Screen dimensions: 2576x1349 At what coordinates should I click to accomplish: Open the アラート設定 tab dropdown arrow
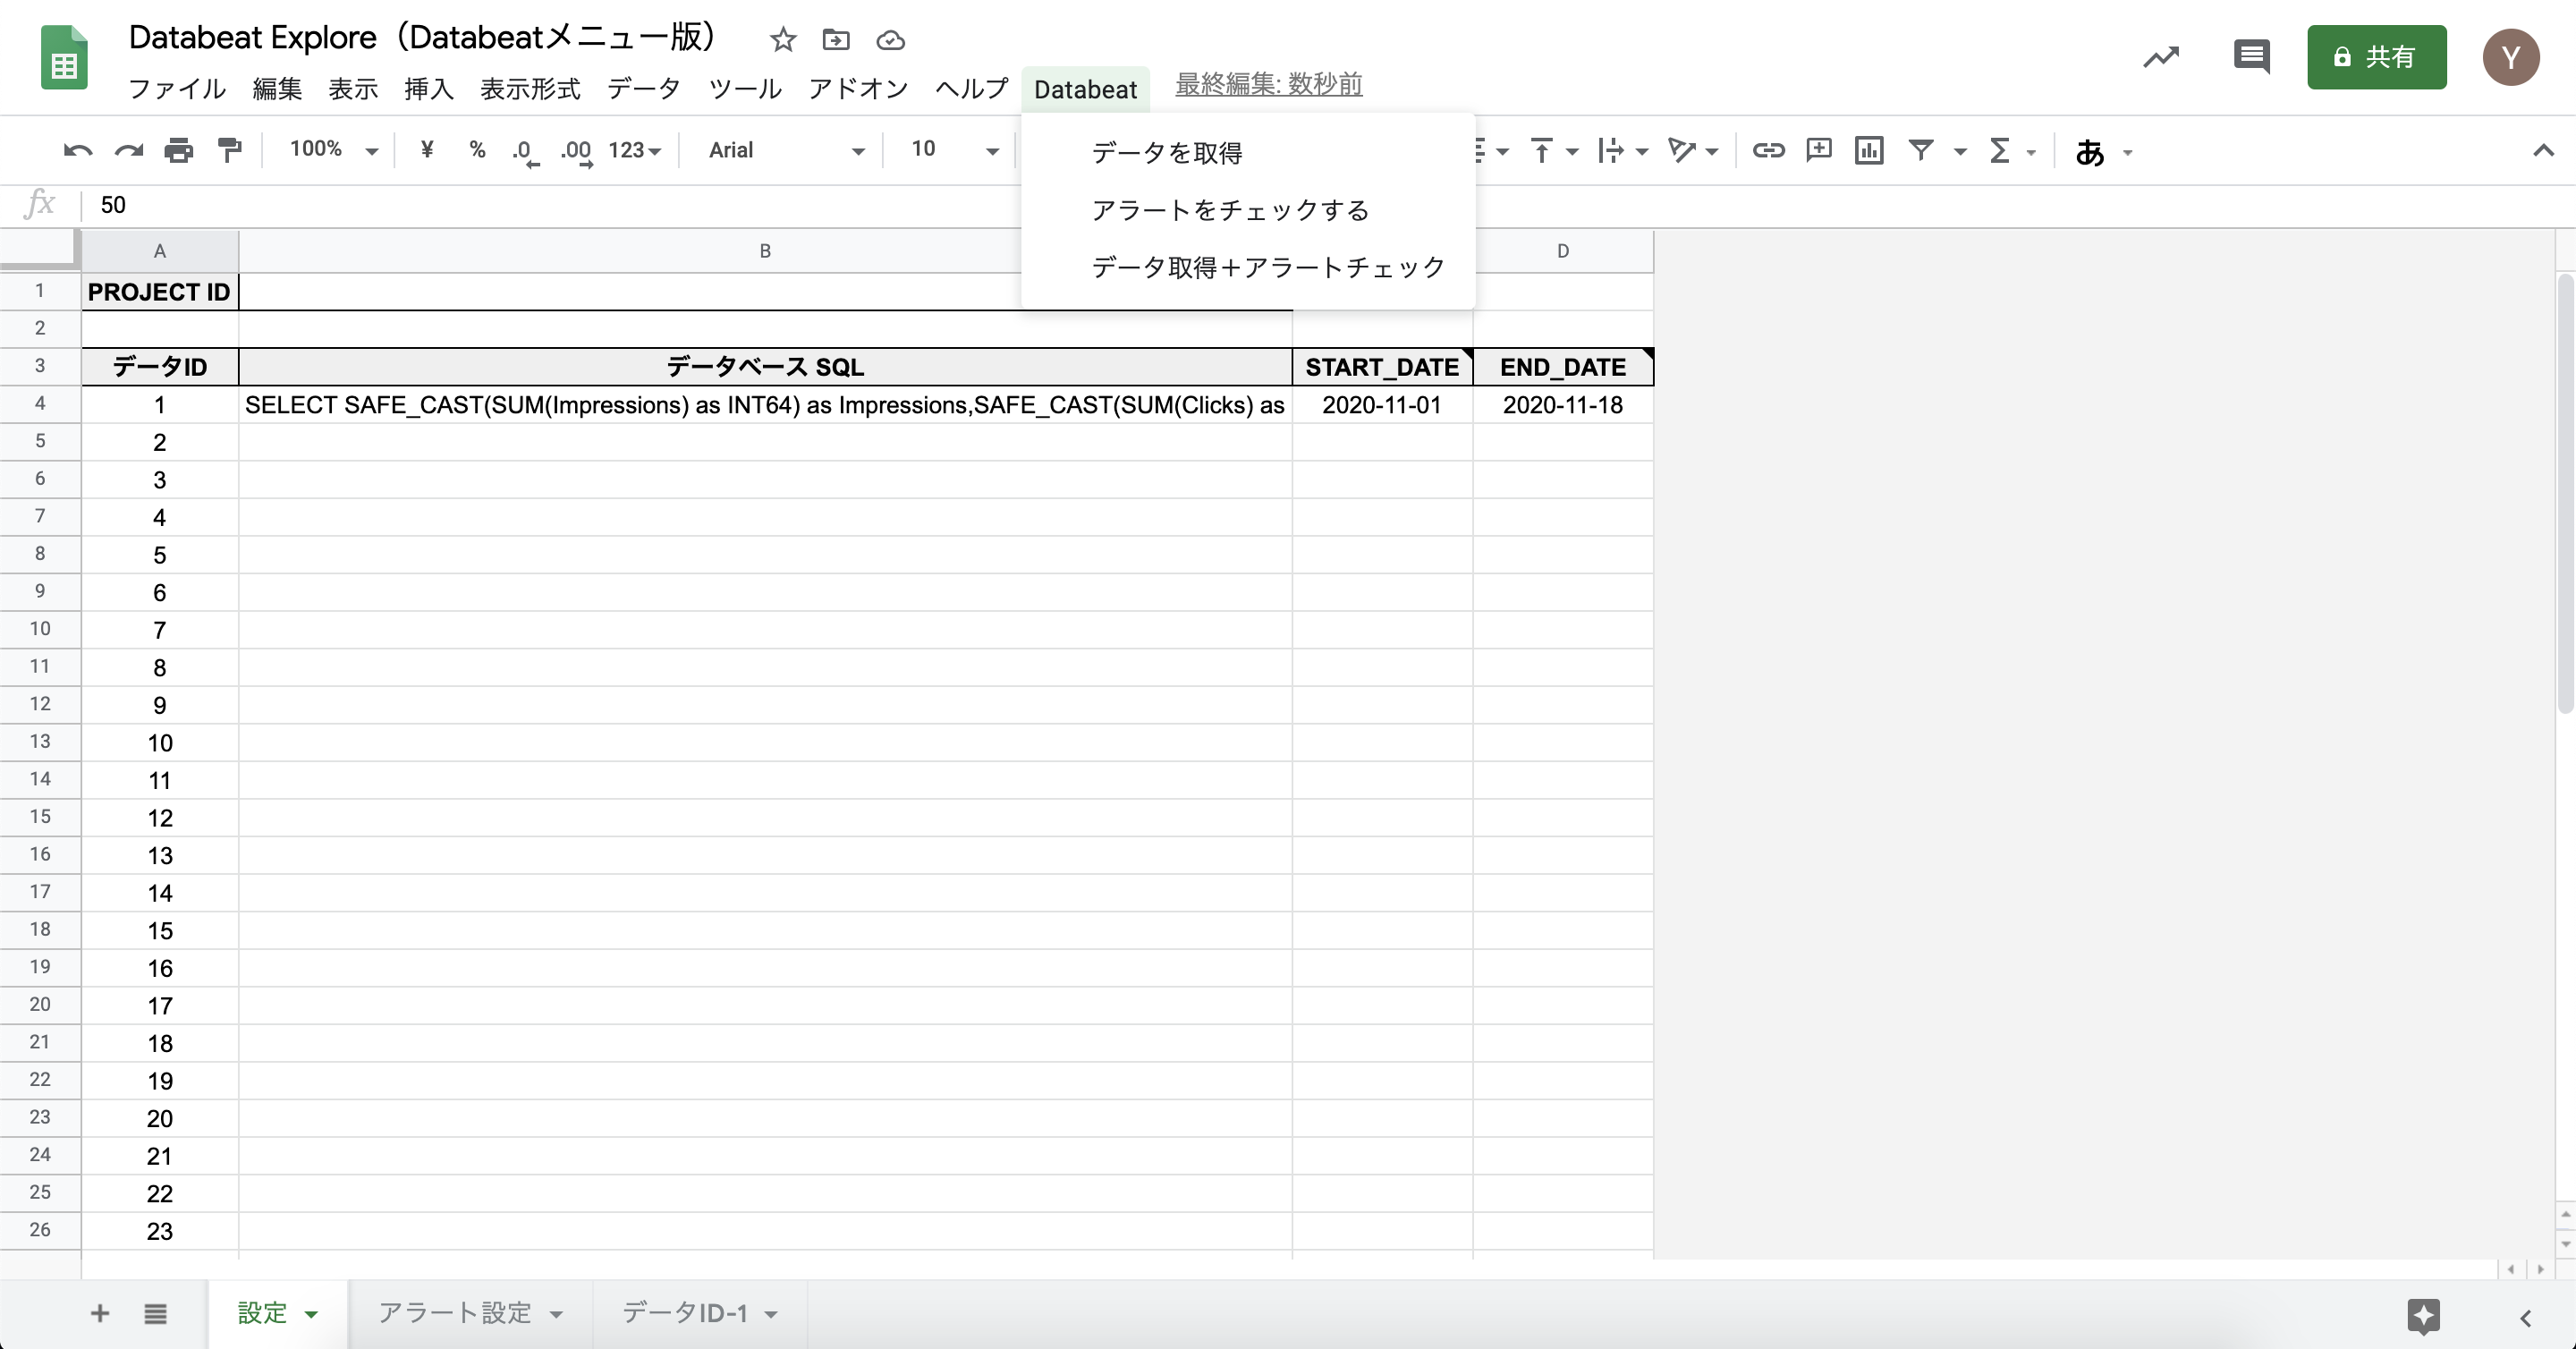(556, 1315)
